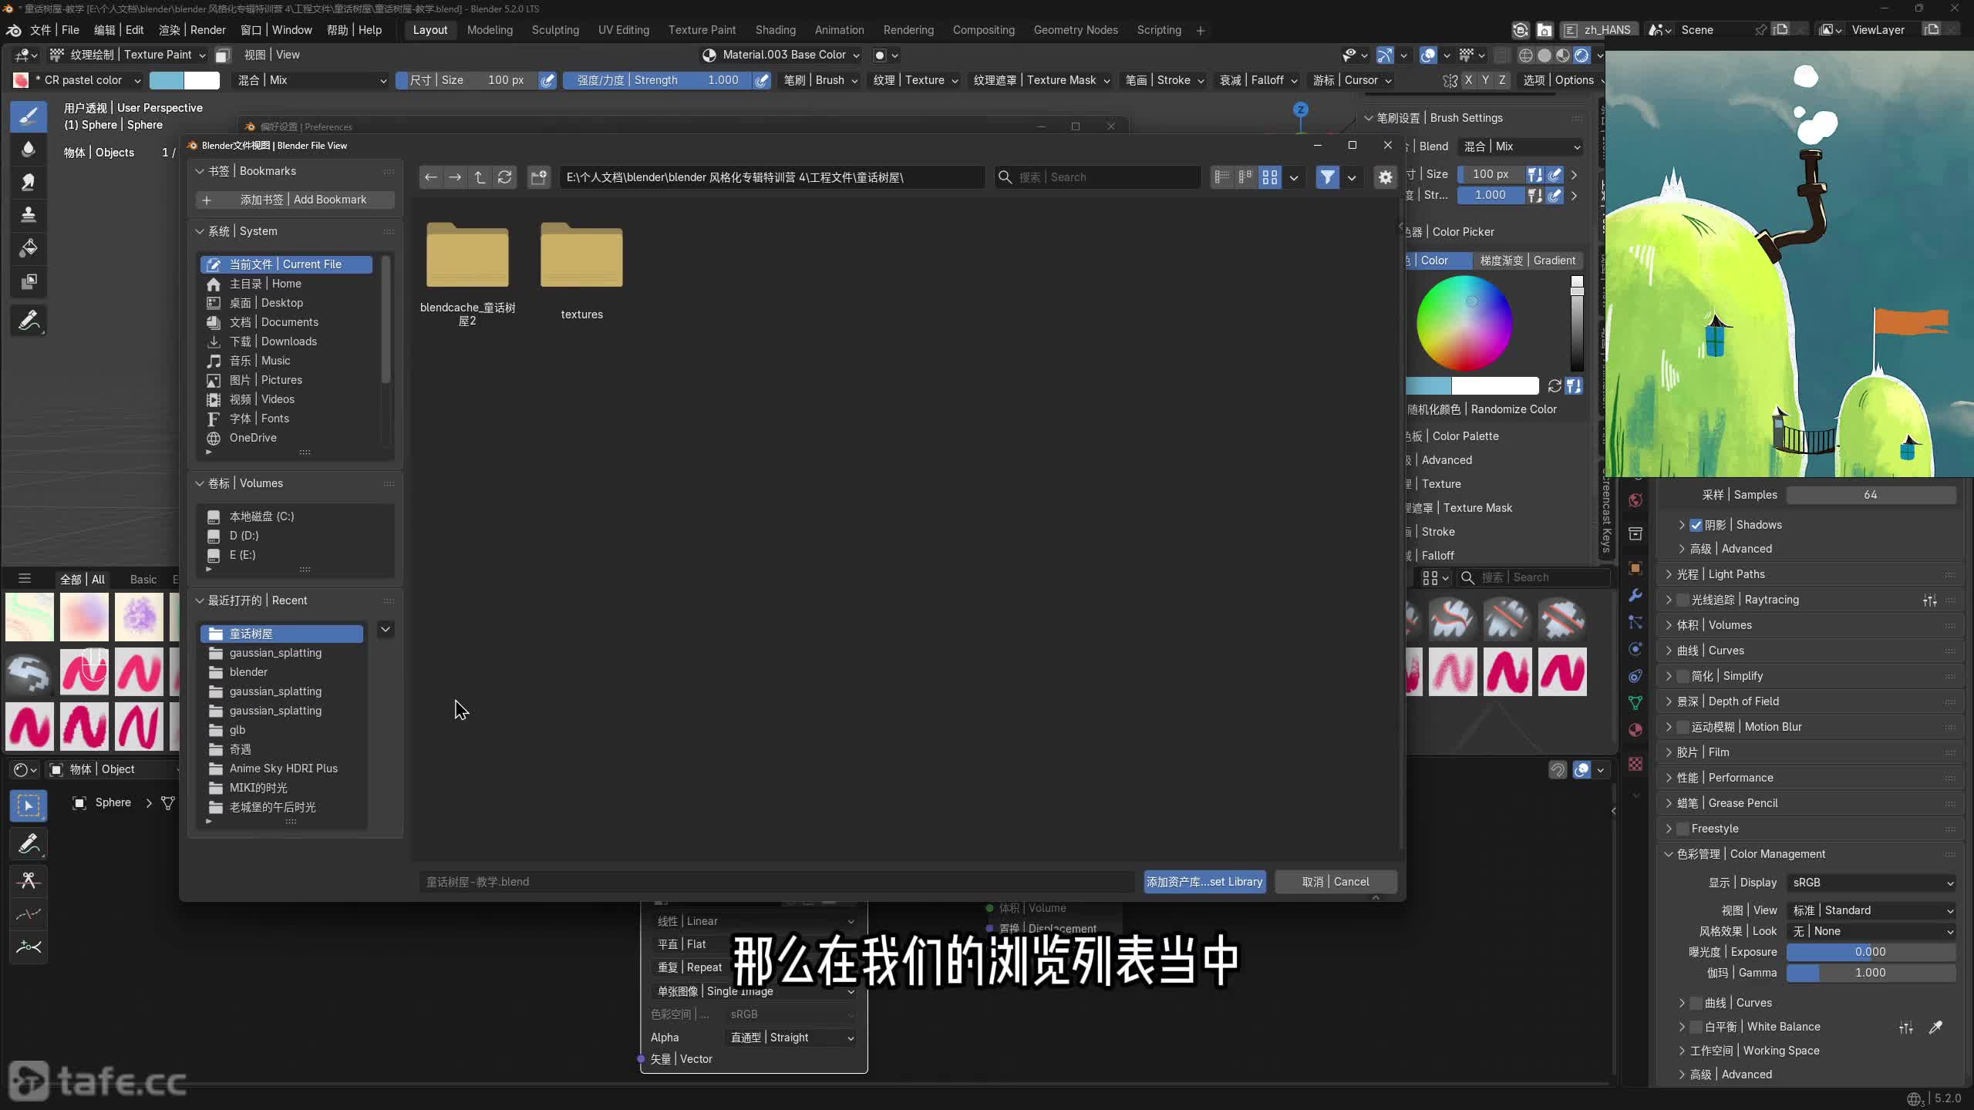Screen dimensions: 1974x1110
Task: Switch to thumbnail display mode
Action: pyautogui.click(x=1269, y=177)
